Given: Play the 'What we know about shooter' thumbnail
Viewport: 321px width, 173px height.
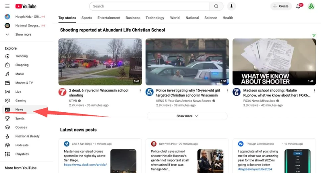Looking at the screenshot, I should pos(274,62).
